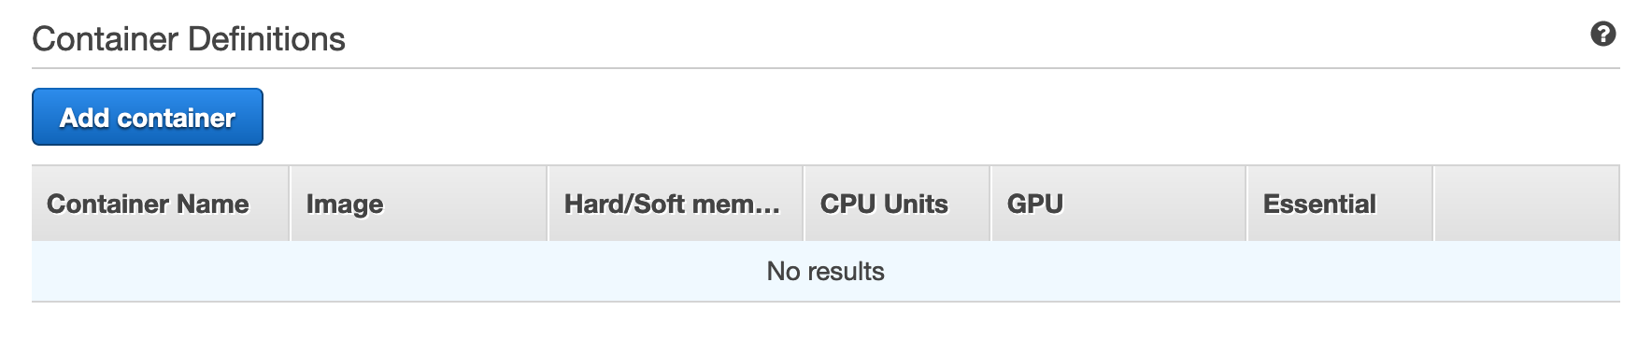Click divider after the Essential column
Image resolution: width=1652 pixels, height=353 pixels.
(x=1433, y=204)
